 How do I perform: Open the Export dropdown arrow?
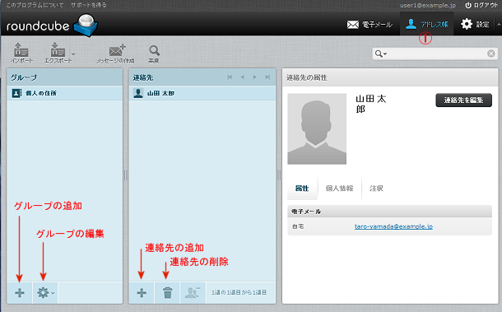[73, 54]
